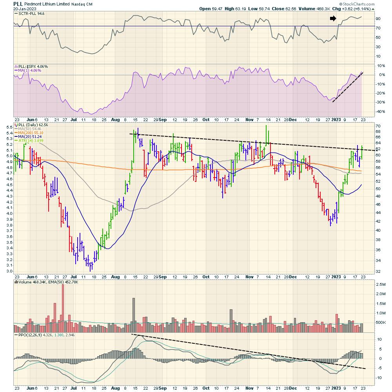The width and height of the screenshot is (392, 392).
Task: Click the 2.5M volume axis label
Action: point(381,285)
